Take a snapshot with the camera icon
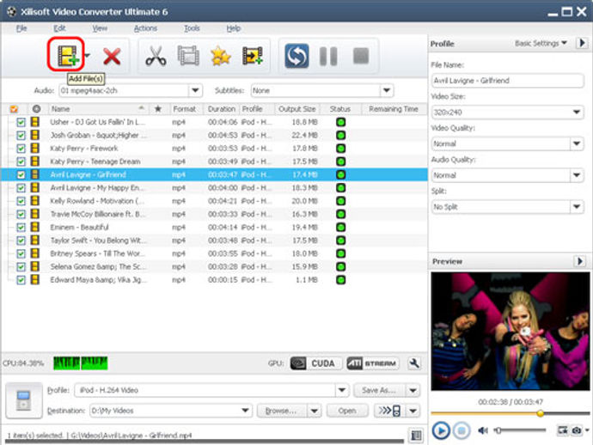 pyautogui.click(x=577, y=430)
